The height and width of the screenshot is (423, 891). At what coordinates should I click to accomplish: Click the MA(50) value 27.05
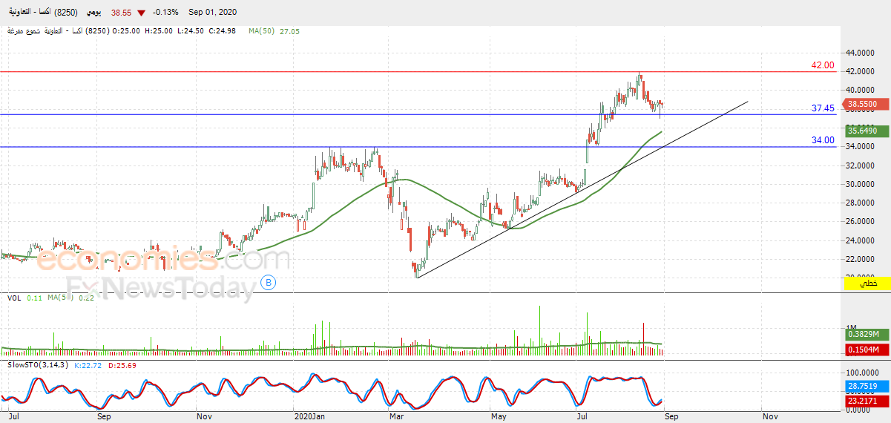click(289, 31)
